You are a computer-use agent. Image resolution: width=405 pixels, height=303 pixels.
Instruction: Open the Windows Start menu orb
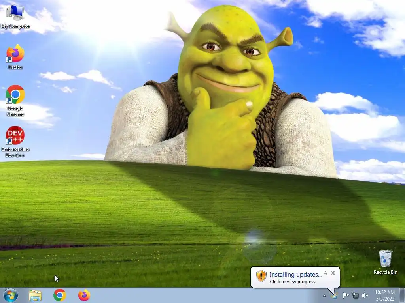[11, 295]
